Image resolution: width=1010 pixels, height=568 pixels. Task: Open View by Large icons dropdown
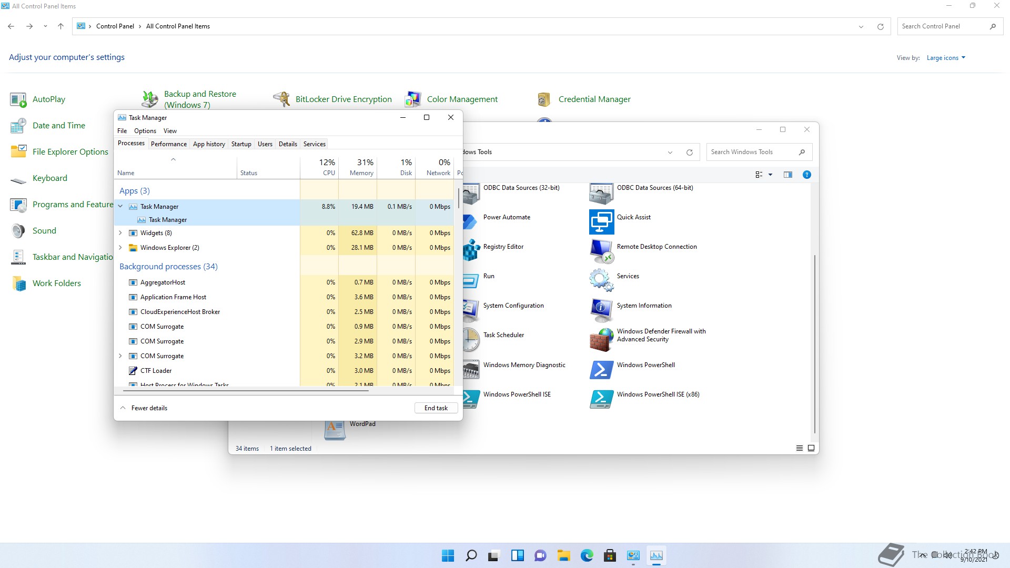[x=946, y=58]
